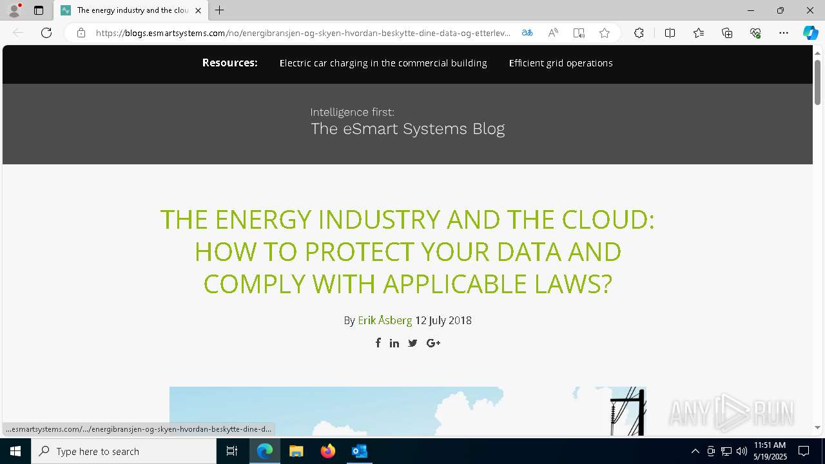
Task: Reload the current page
Action: tap(46, 33)
